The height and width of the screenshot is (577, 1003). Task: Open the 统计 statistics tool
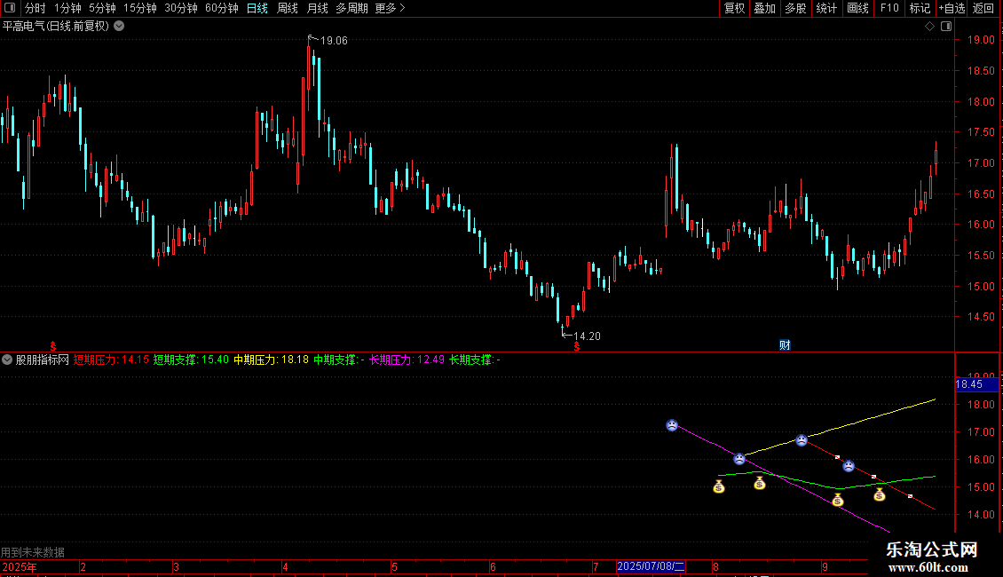[x=826, y=8]
